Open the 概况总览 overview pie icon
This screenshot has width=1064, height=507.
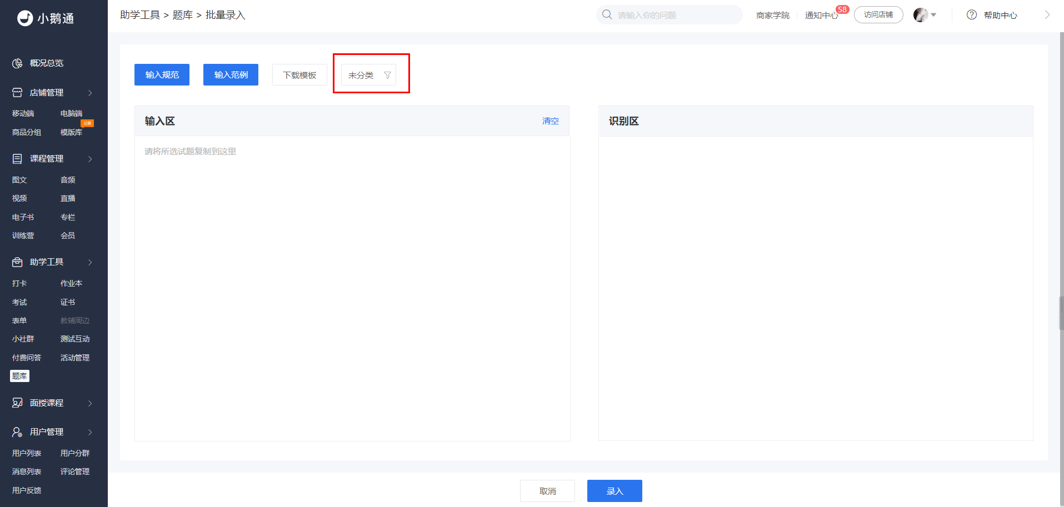coord(17,63)
